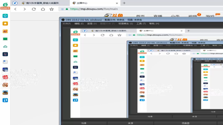Click the green padlock security icon
This screenshot has height=125, width=223.
click(67, 9)
